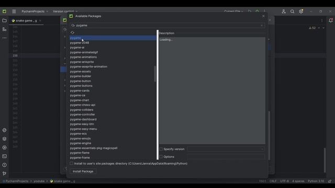Select pygame-frame package
This screenshot has width=335, height=188.
pyautogui.click(x=113, y=158)
